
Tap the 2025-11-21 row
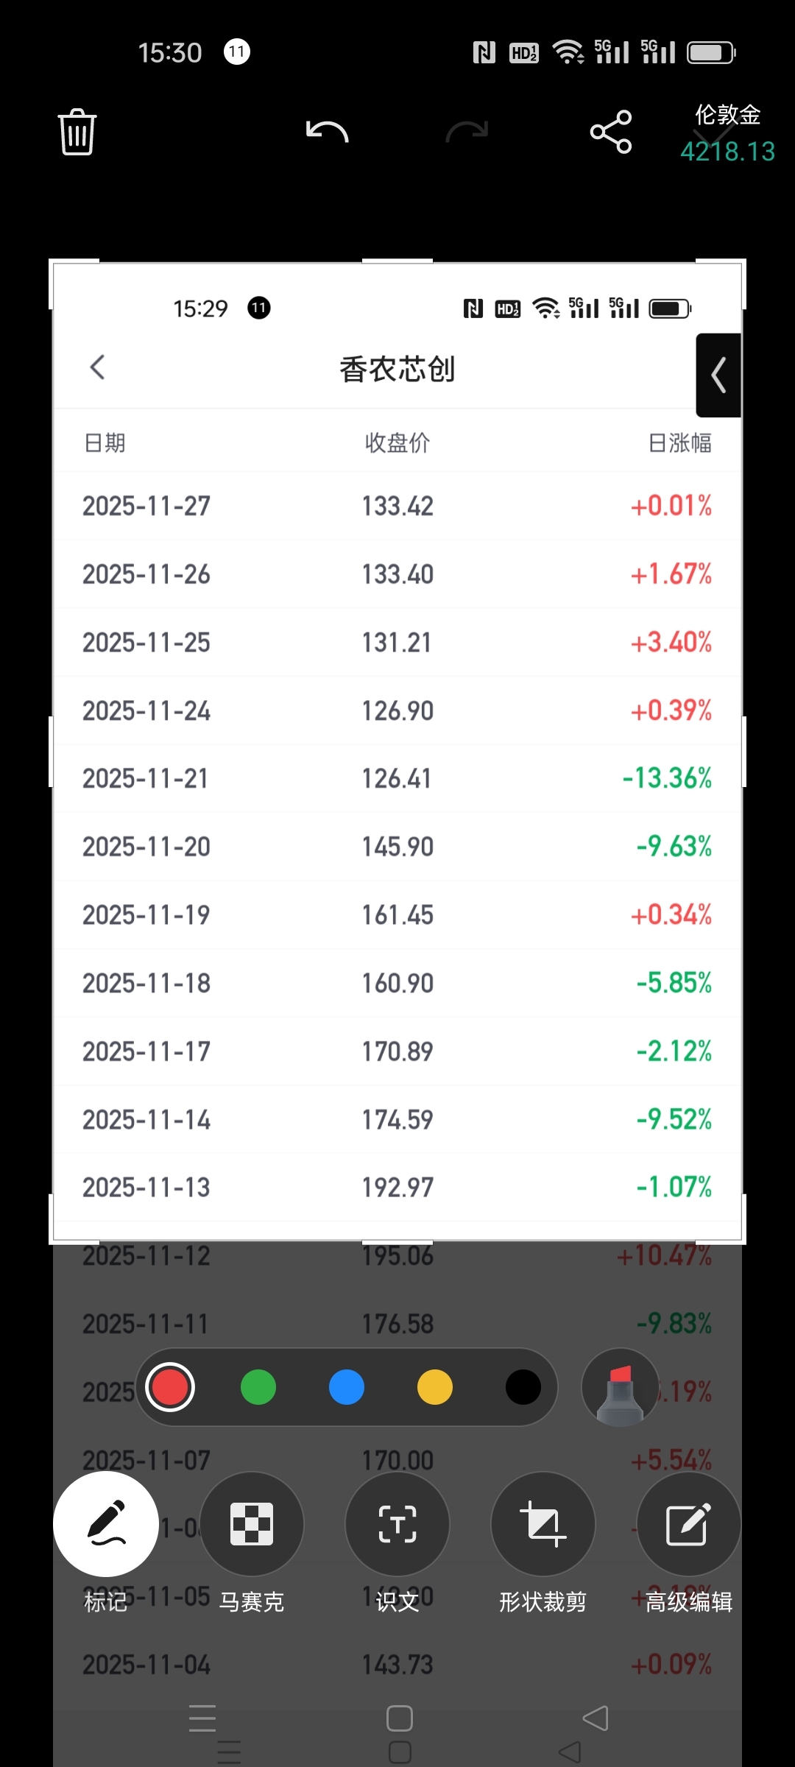397,779
